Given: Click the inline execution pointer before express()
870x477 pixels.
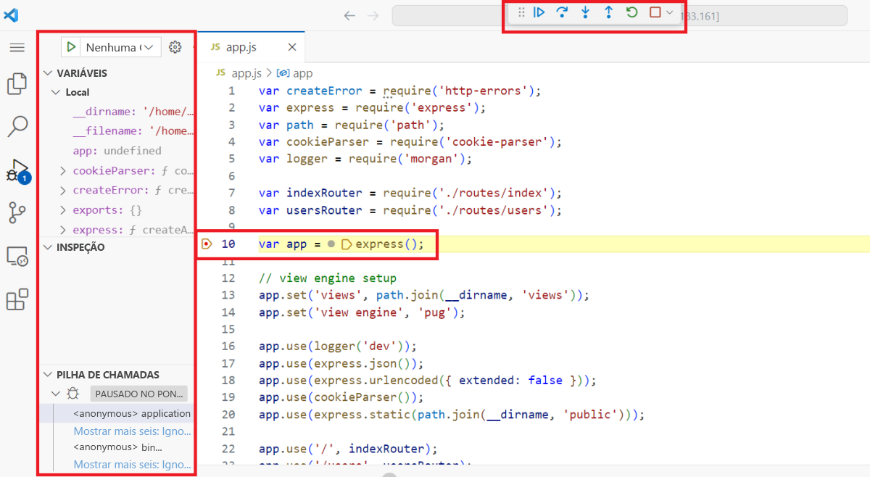Looking at the screenshot, I should (346, 244).
